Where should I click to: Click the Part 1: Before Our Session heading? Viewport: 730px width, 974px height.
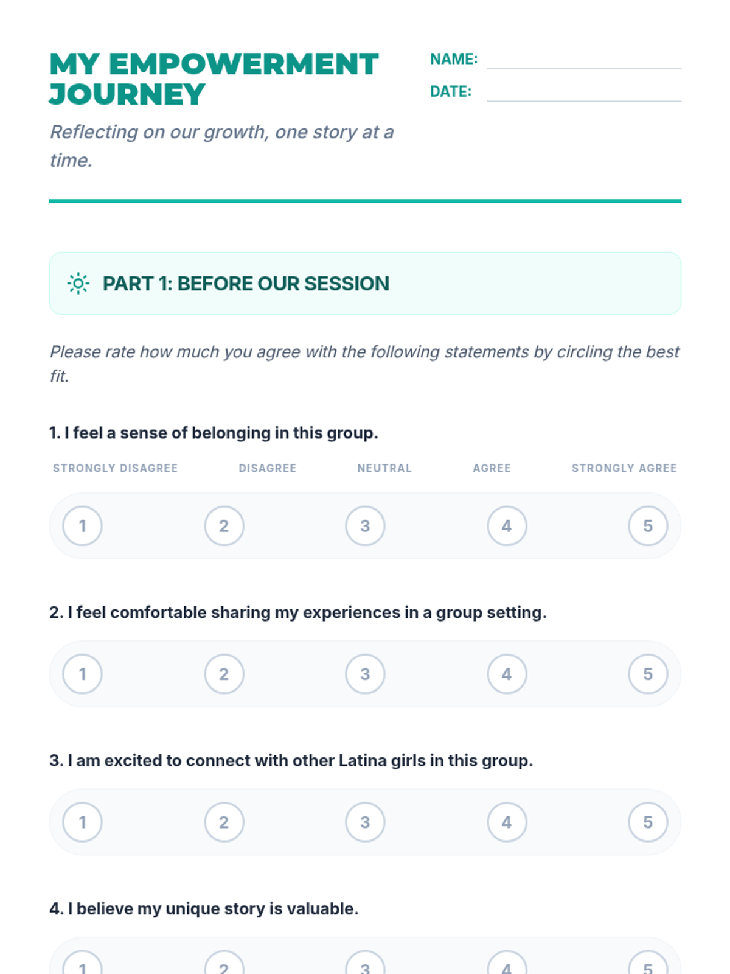point(246,284)
